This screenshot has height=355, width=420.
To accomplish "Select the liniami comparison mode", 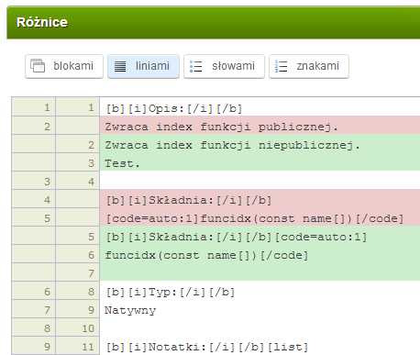I will (x=143, y=66).
